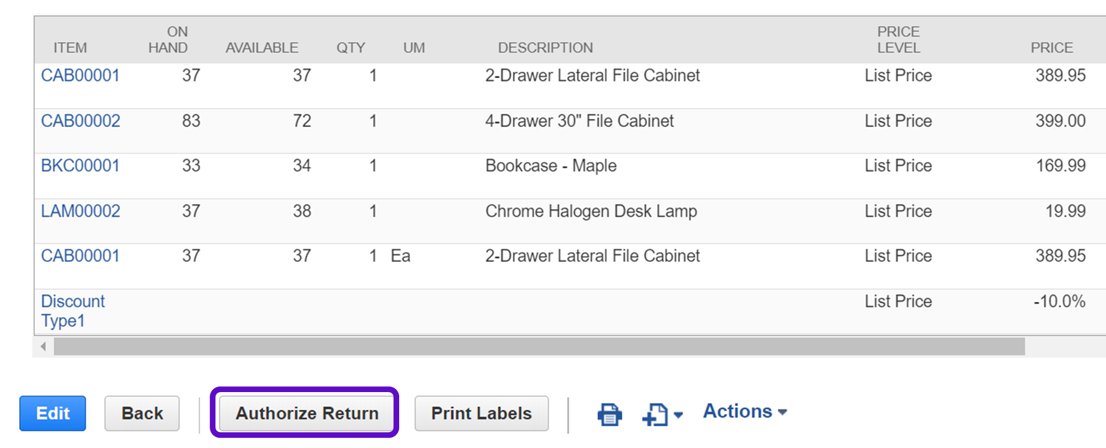Screen dimensions: 1106x448
Task: Click the ITEM column header
Action: 70,48
